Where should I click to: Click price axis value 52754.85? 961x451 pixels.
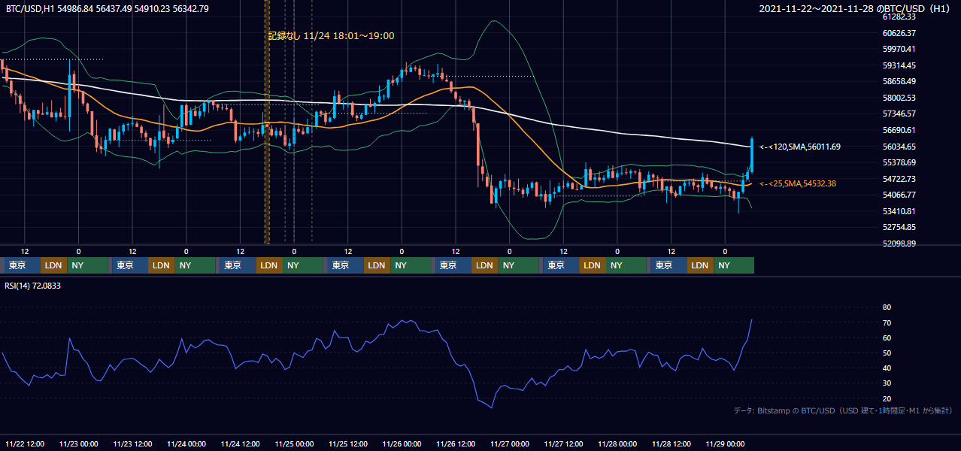coord(899,227)
